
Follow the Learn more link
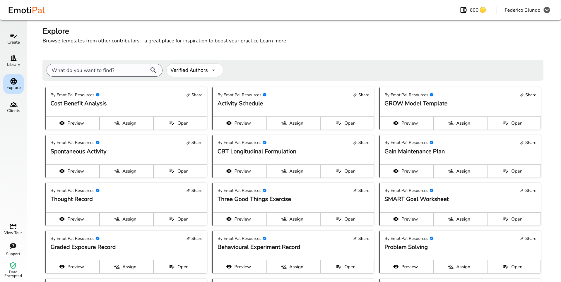(273, 41)
